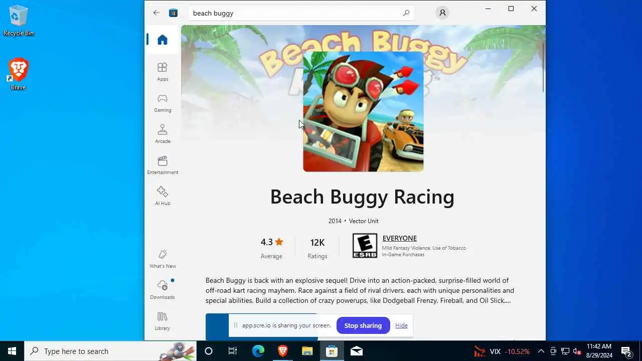The width and height of the screenshot is (642, 361).
Task: Click the ESRB Everyone rating badge
Action: click(x=365, y=246)
